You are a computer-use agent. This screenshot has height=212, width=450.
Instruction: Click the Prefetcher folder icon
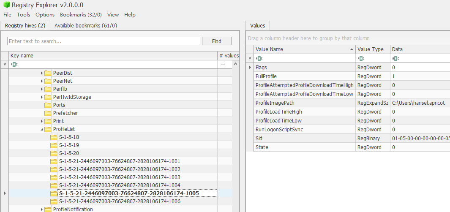[x=48, y=113]
